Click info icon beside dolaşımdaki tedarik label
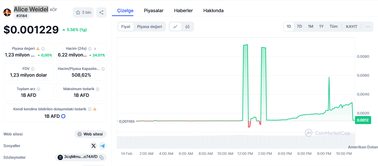The image size is (378, 166). (x=89, y=109)
